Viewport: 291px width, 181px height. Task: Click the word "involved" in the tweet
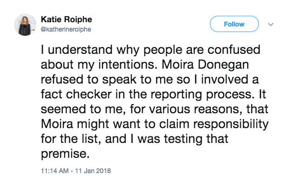(224, 79)
